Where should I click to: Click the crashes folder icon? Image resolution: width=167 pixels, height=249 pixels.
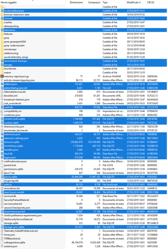tap(2, 22)
